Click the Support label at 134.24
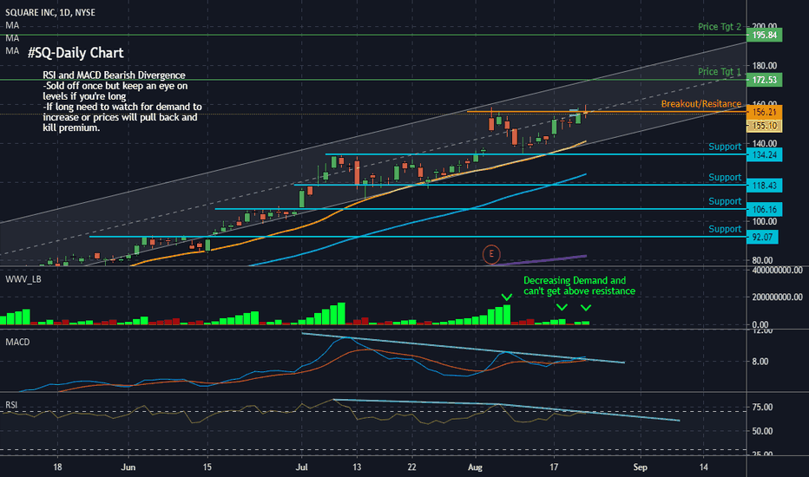The height and width of the screenshot is (477, 809). [725, 147]
